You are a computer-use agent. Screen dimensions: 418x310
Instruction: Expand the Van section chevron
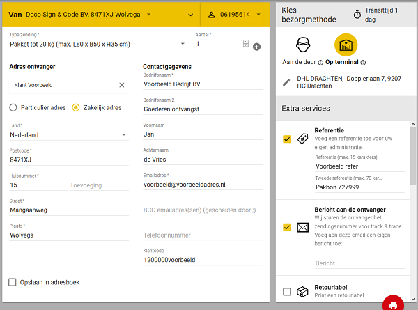click(x=191, y=15)
